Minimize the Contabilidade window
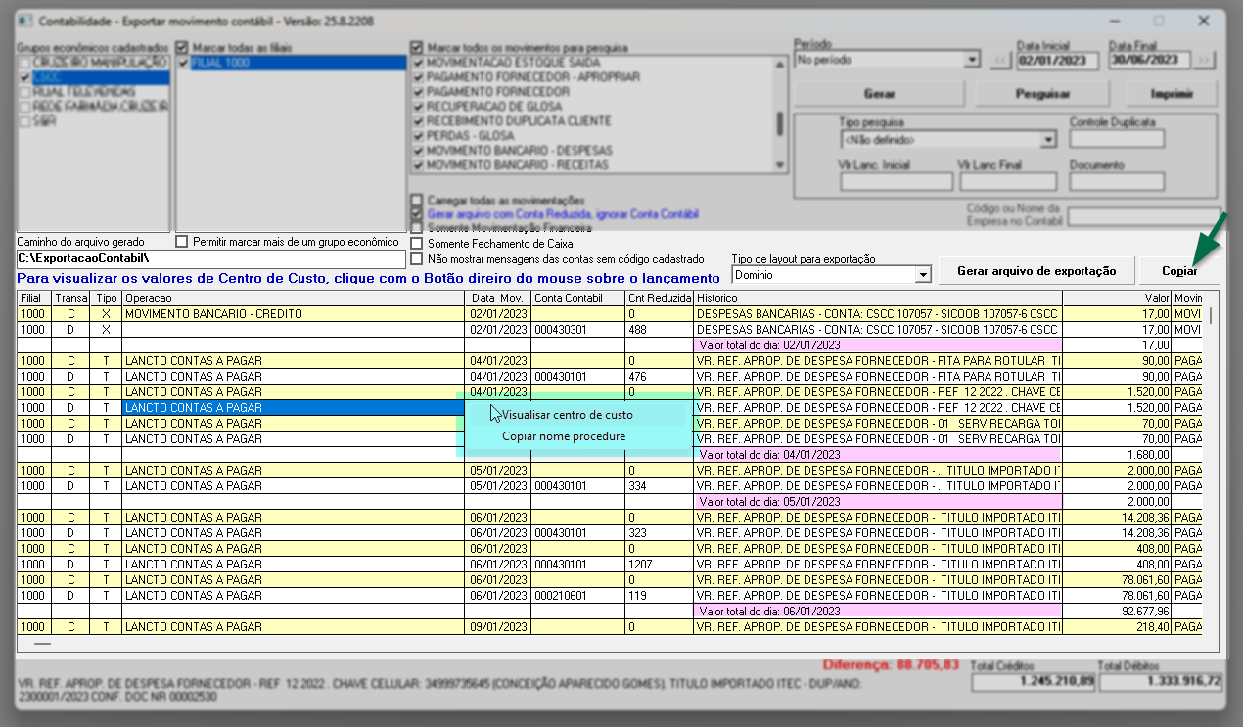Image resolution: width=1243 pixels, height=727 pixels. [x=1115, y=21]
